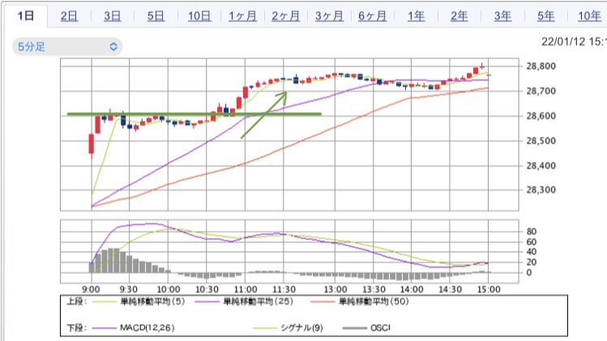607x341 pixels.
Task: Click the 11:30 time axis label
Action: (x=284, y=289)
